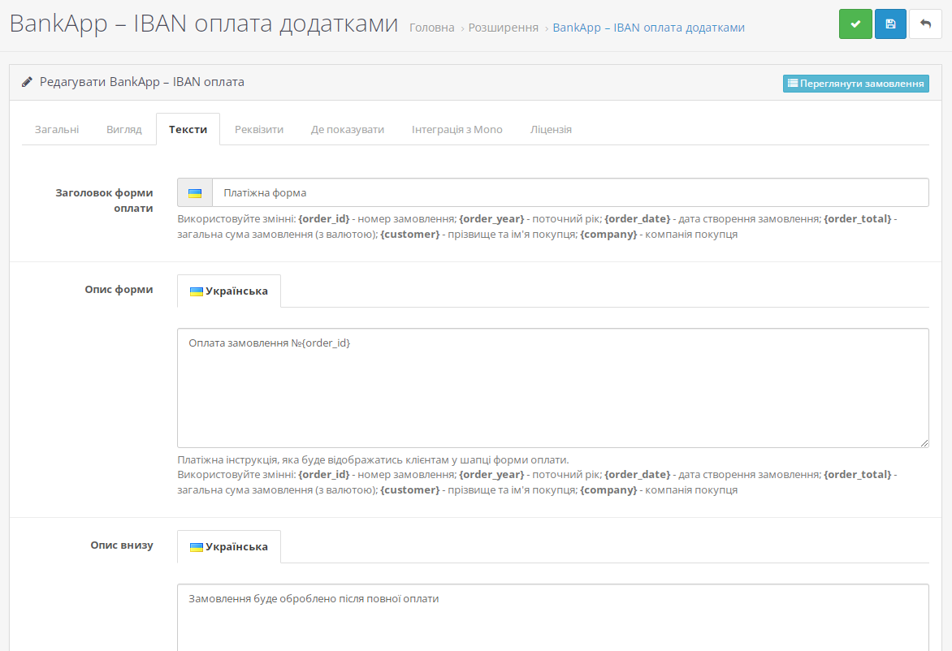Focus the Заголовок форми оплати text field

[x=569, y=193]
